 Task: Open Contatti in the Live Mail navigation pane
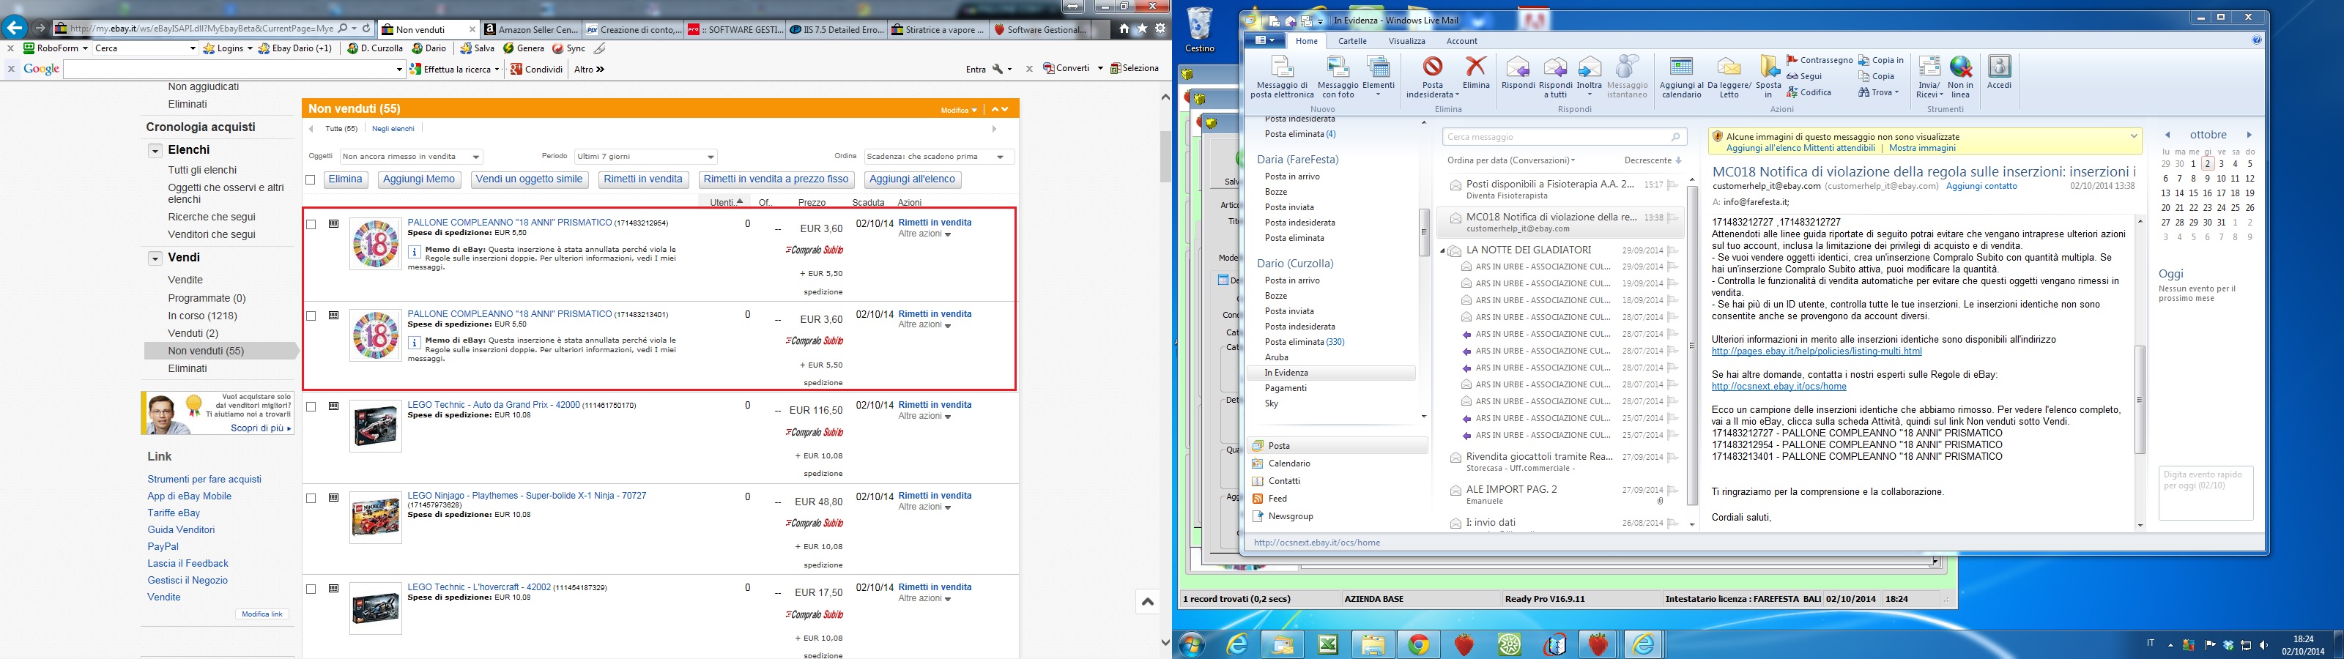(x=1276, y=480)
